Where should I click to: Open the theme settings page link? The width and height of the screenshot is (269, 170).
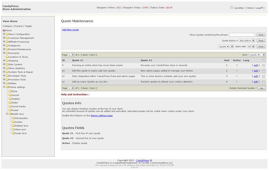coord(102,116)
